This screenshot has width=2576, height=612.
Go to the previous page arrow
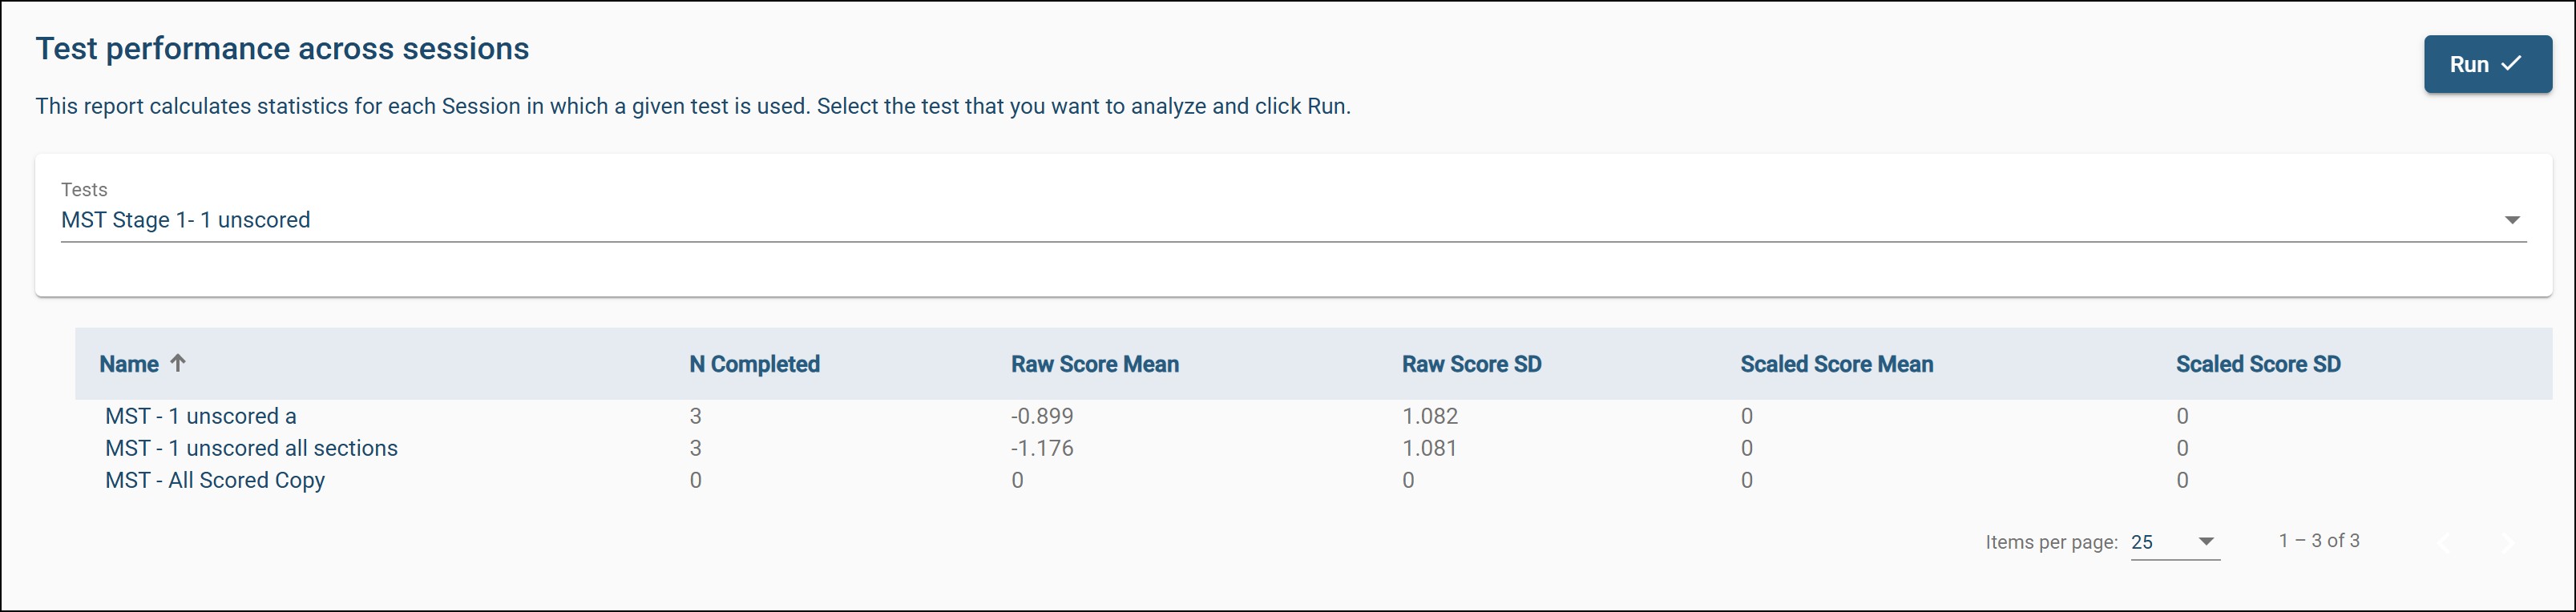[2444, 542]
